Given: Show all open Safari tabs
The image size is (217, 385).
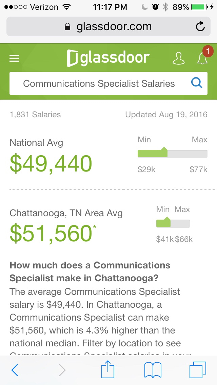Looking at the screenshot, I should coord(198,370).
